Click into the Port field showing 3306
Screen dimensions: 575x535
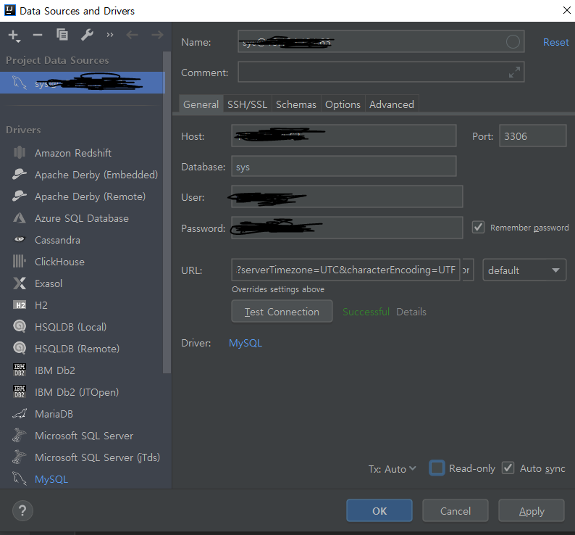tap(532, 136)
